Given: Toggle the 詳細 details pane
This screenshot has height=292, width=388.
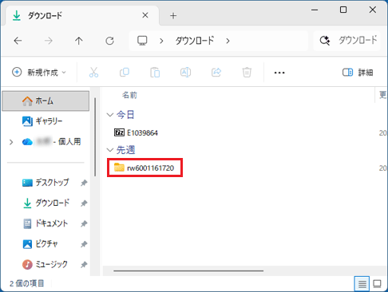Looking at the screenshot, I should 358,72.
